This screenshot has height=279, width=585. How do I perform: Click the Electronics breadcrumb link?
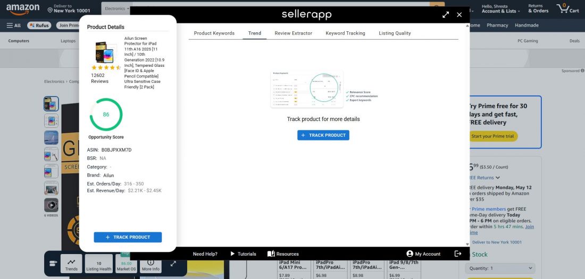click(54, 82)
